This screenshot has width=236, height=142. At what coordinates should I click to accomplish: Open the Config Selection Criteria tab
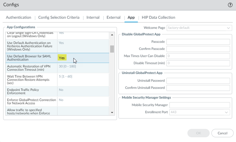point(58,17)
